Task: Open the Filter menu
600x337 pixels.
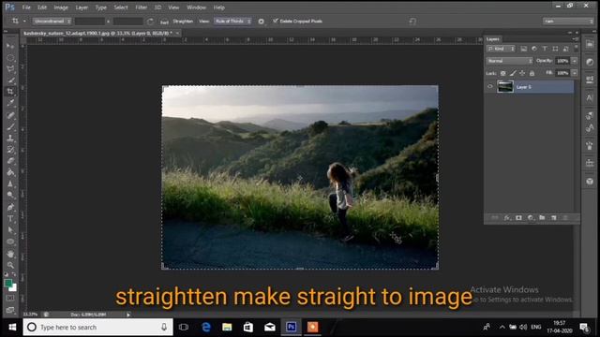Action: click(x=142, y=7)
